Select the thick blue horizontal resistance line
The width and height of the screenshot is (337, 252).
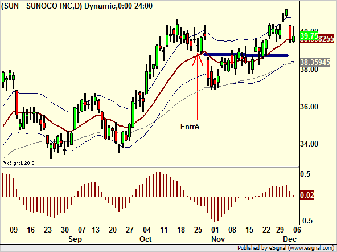(x=246, y=55)
